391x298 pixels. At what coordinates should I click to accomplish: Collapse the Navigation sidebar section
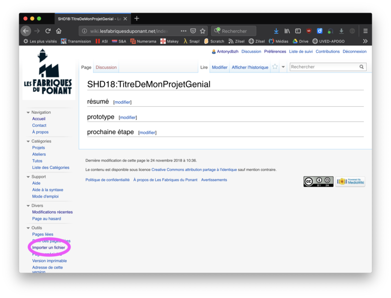(28, 113)
